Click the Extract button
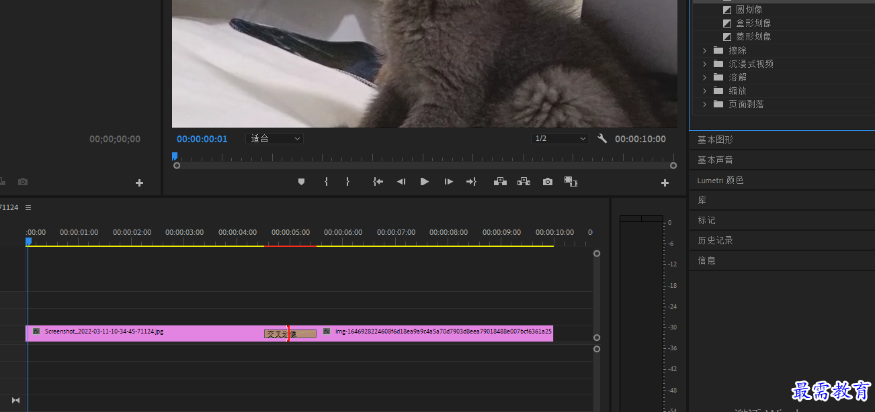This screenshot has width=875, height=412. [524, 182]
